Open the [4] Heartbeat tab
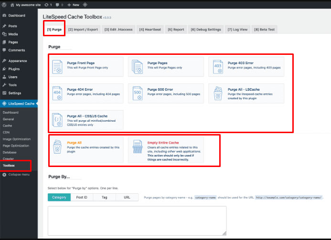The width and height of the screenshot is (331, 240). pyautogui.click(x=150, y=30)
